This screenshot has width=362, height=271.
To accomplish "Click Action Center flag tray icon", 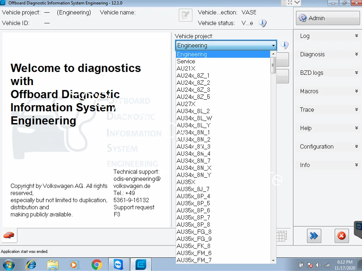I will point(310,265).
